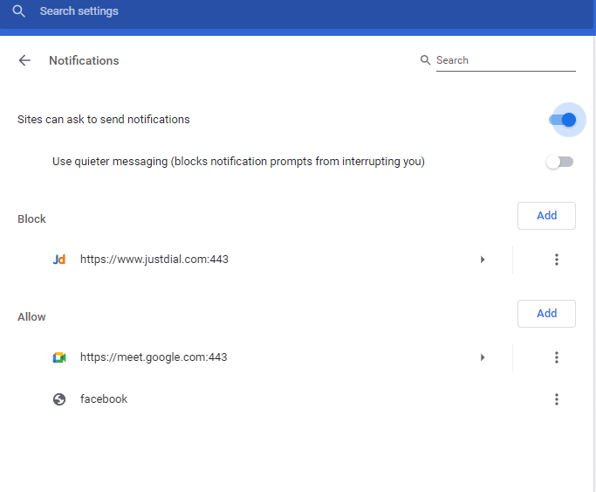Select the facebook entry text
Image resolution: width=596 pixels, height=492 pixels.
pyautogui.click(x=104, y=399)
